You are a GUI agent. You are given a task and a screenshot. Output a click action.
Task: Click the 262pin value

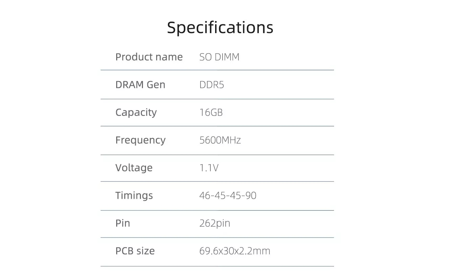click(x=215, y=223)
